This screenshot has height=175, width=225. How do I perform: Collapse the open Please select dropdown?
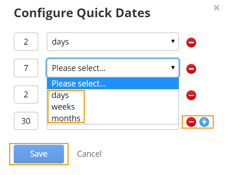113,68
